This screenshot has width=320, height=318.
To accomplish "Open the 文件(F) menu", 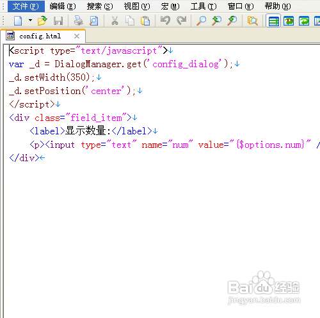I will click(26, 6).
